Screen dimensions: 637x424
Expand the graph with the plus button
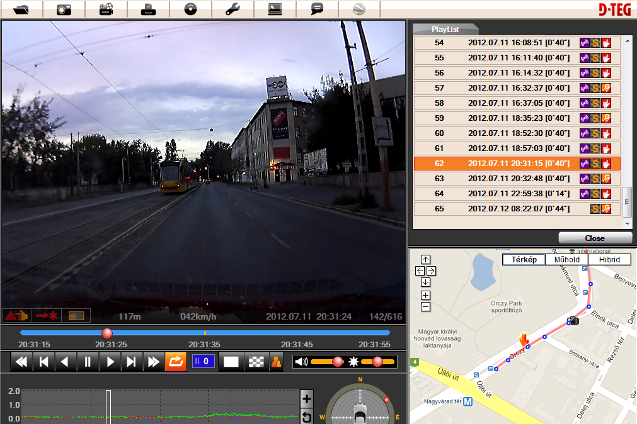pos(306,398)
